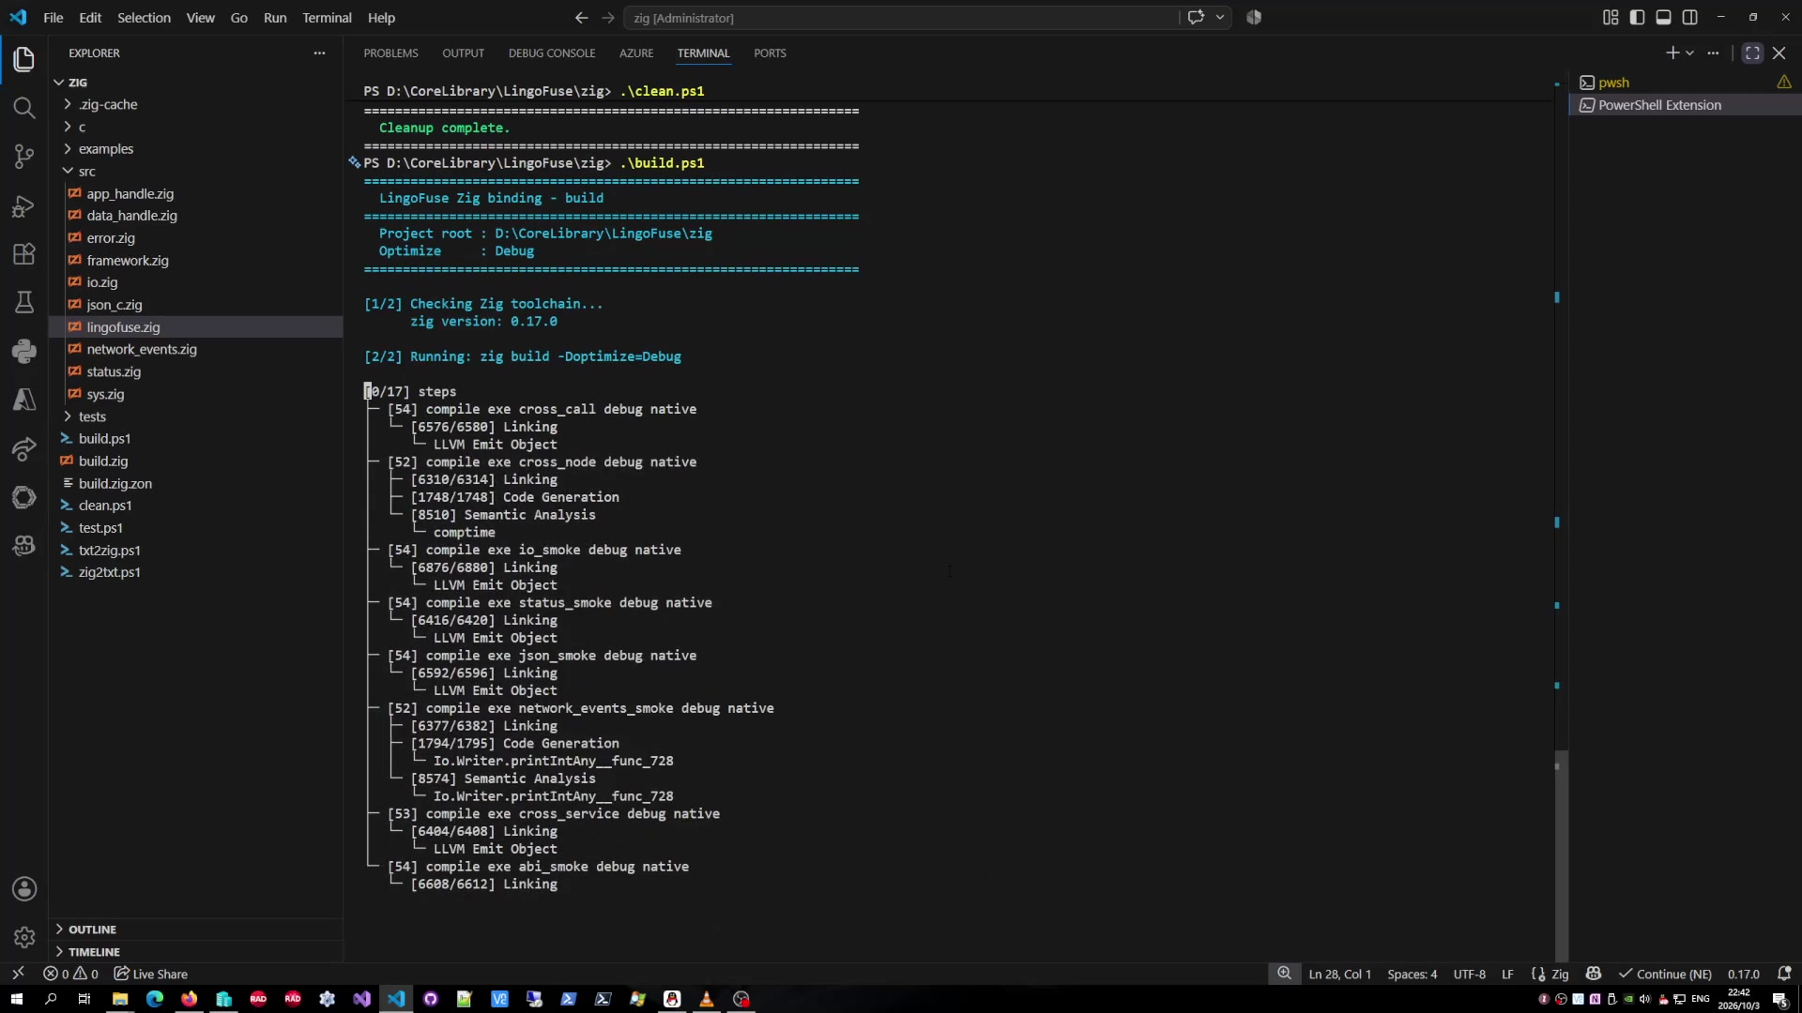Open Accounts menu in activity bar

tap(24, 889)
